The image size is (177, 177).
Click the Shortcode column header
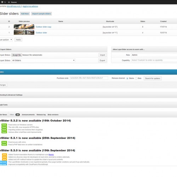pyautogui.click(x=110, y=21)
